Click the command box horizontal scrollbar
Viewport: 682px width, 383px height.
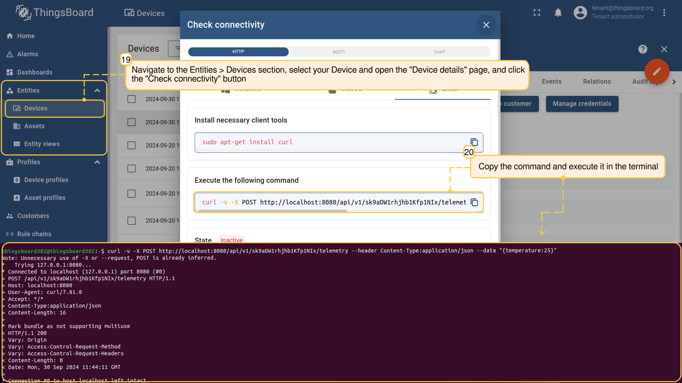click(x=273, y=211)
